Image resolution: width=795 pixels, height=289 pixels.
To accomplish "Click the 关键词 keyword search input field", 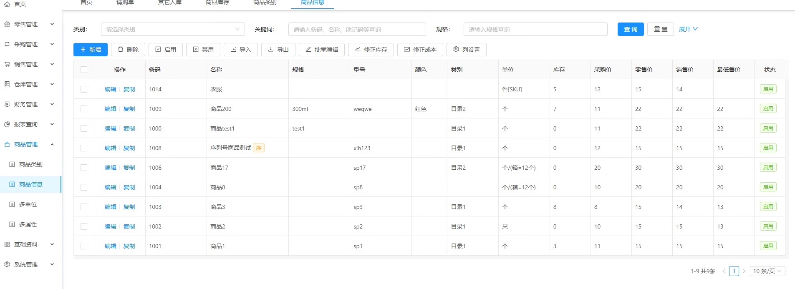I will [x=357, y=29].
